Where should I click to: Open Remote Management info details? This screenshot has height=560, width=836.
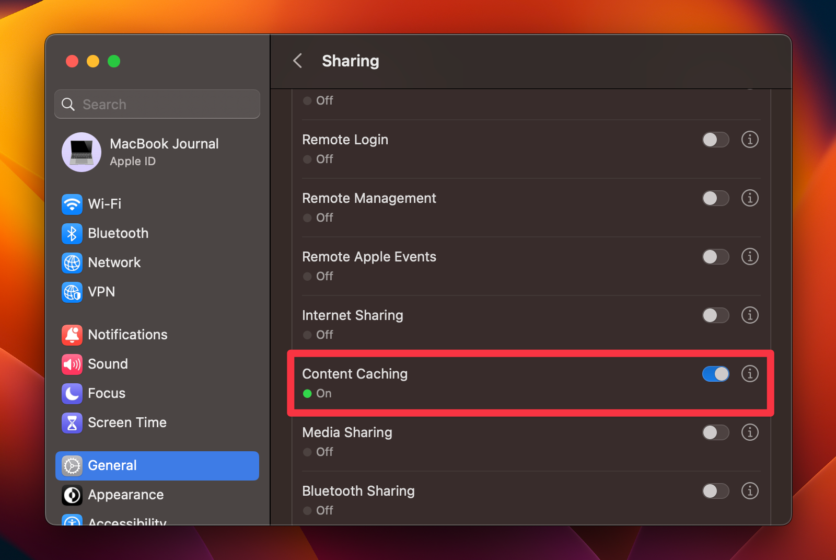[x=750, y=198]
